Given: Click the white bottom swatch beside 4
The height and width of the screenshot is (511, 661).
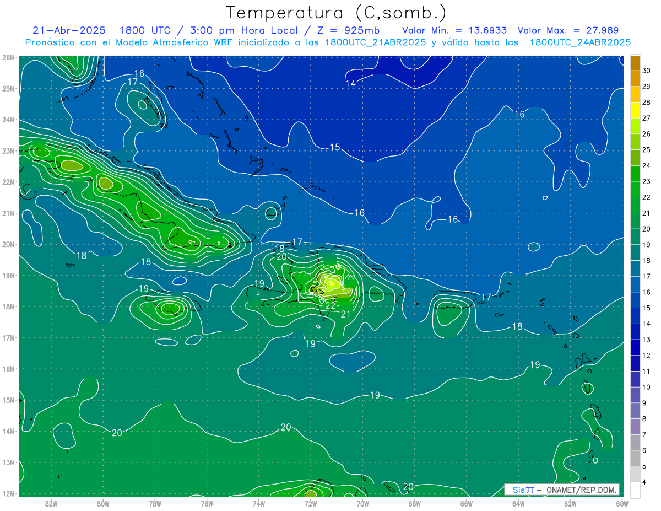Looking at the screenshot, I should 635,490.
